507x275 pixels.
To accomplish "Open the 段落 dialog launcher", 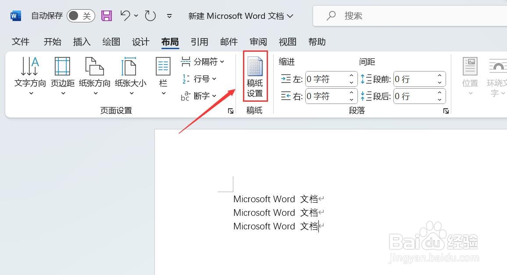I will pyautogui.click(x=446, y=111).
